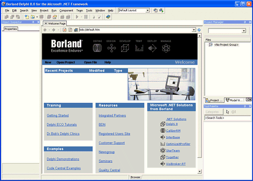Screen dimensions: 253x181
Task: Toggle the pin on Project Manager panel
Action: (245, 22)
